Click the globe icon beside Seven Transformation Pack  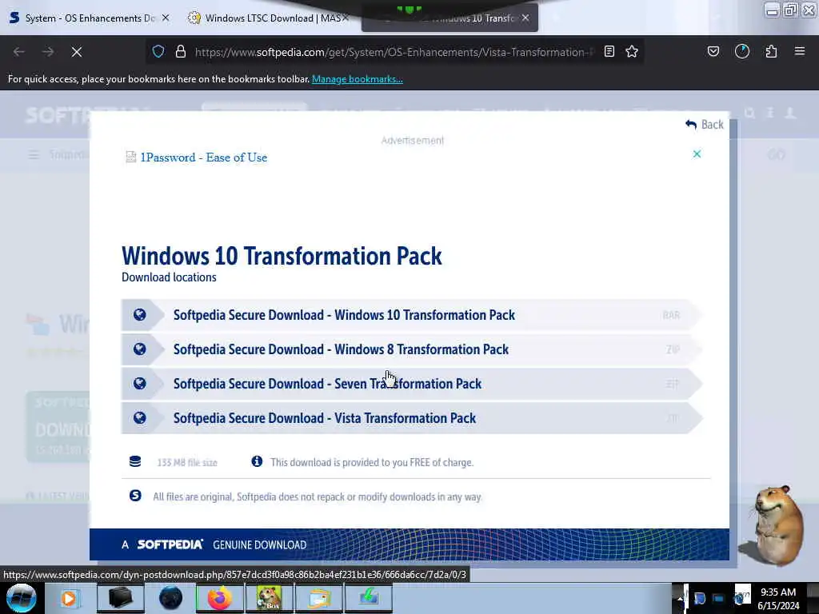[139, 383]
